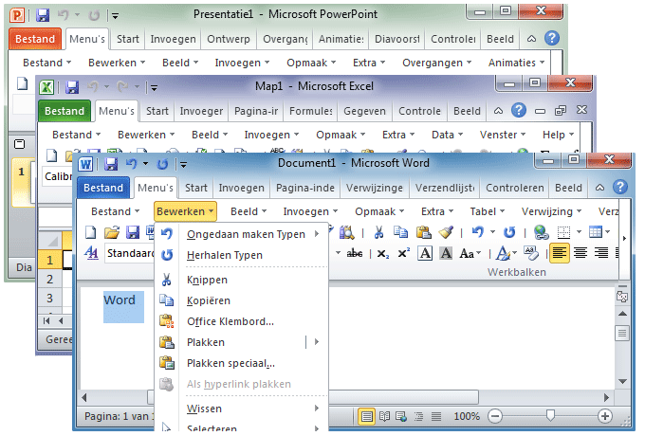Image resolution: width=645 pixels, height=436 pixels.
Task: Open Word Help question mark icon
Action: click(620, 188)
